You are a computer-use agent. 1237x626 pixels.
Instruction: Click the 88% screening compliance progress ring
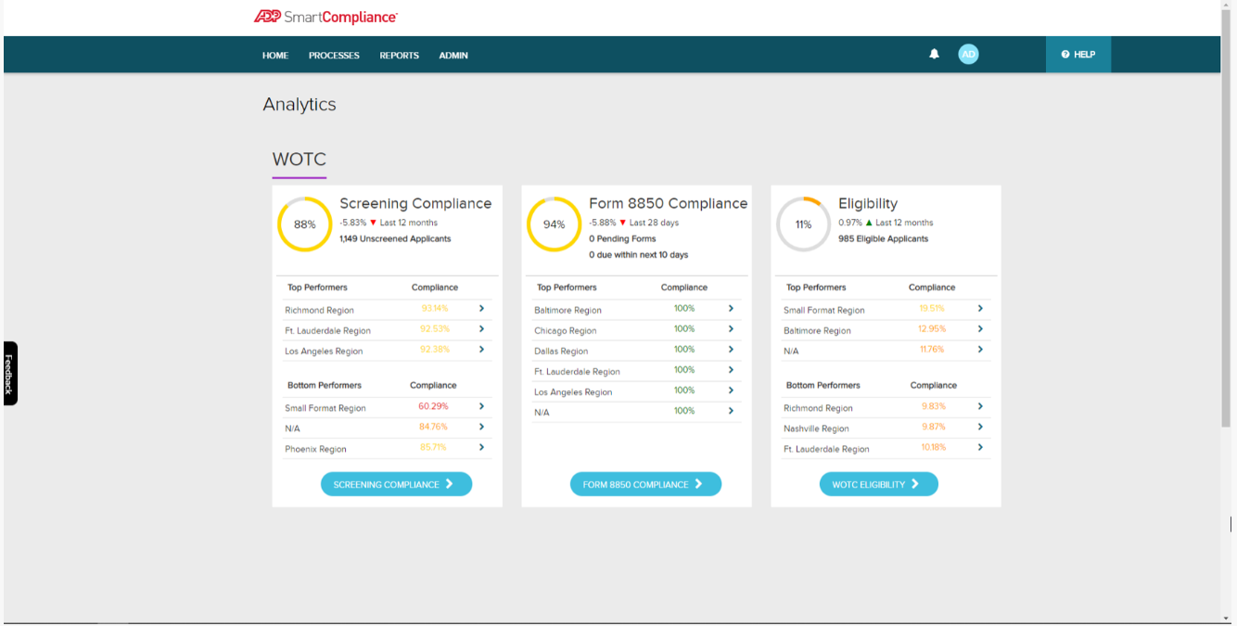[305, 224]
